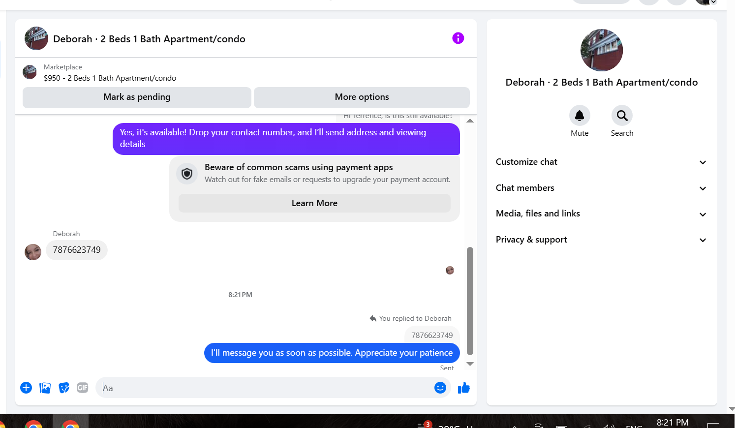Image resolution: width=735 pixels, height=428 pixels.
Task: Click the 'Yes, it's available!' message bubble
Action: click(x=286, y=139)
